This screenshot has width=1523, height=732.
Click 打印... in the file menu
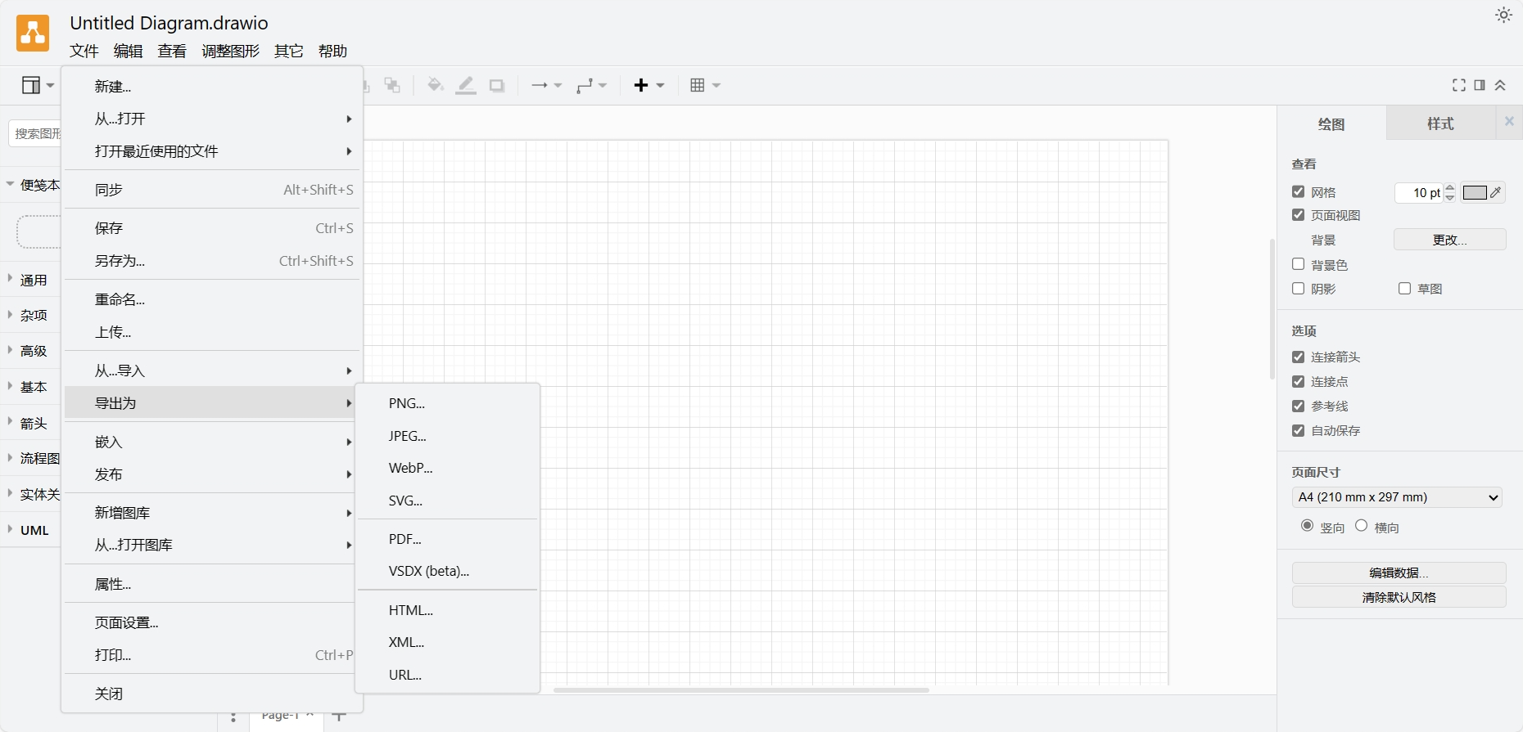click(213, 655)
